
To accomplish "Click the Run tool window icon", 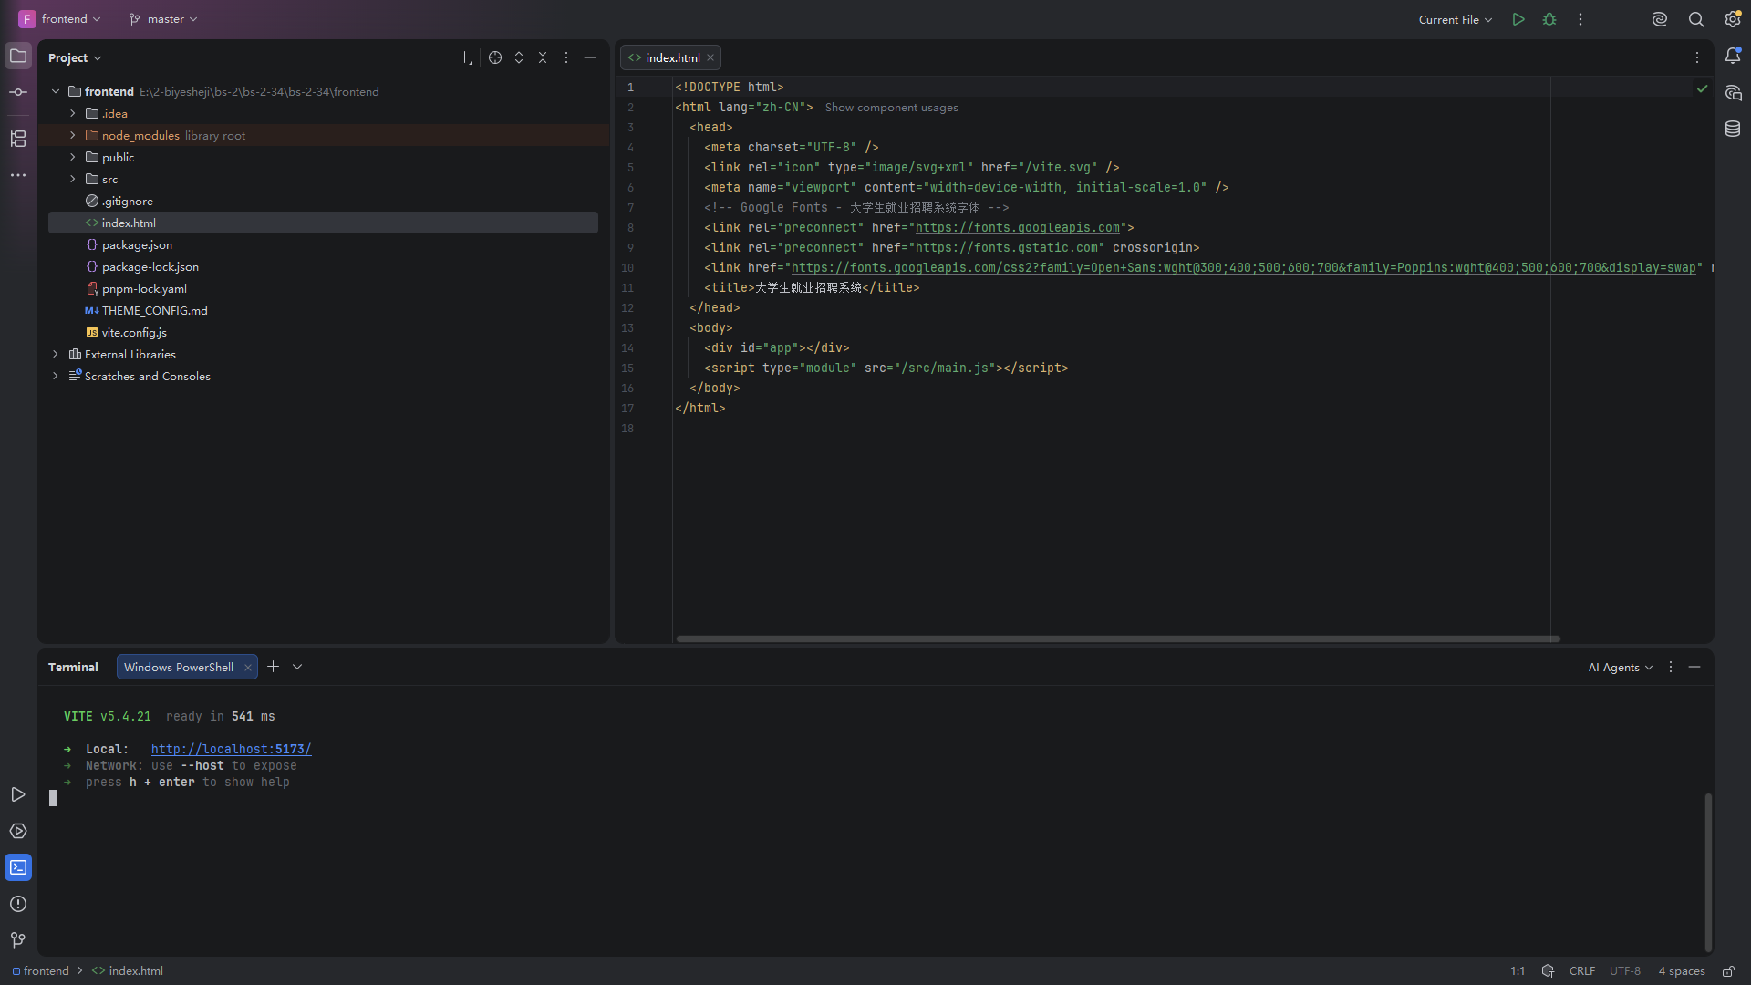I will click(x=18, y=795).
